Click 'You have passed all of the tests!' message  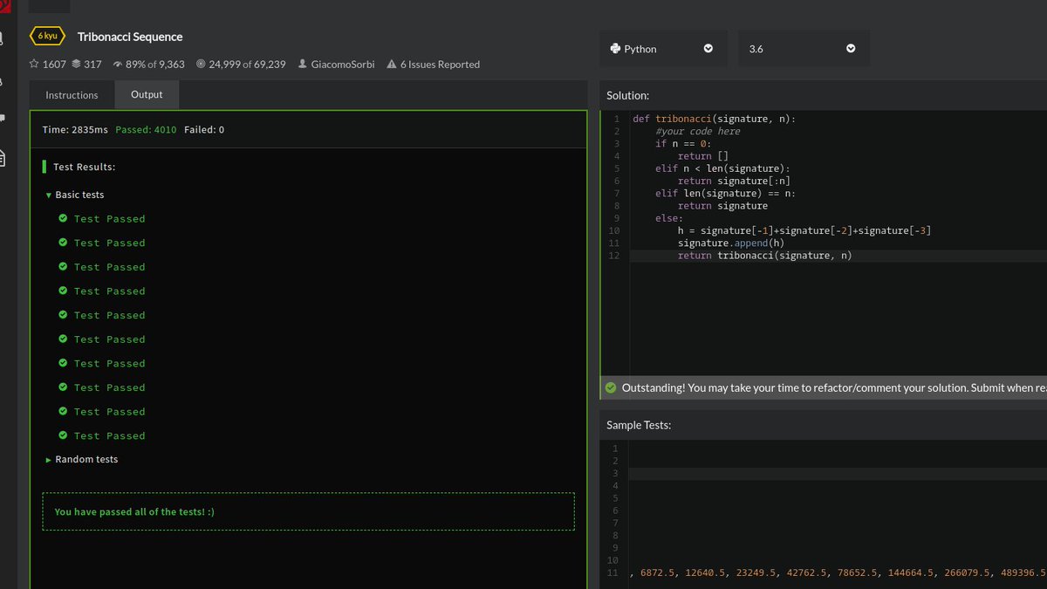point(134,511)
